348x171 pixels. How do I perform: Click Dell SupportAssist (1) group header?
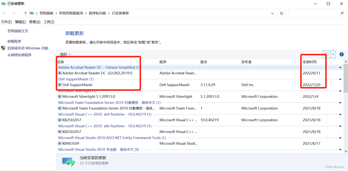pyautogui.click(x=76, y=79)
